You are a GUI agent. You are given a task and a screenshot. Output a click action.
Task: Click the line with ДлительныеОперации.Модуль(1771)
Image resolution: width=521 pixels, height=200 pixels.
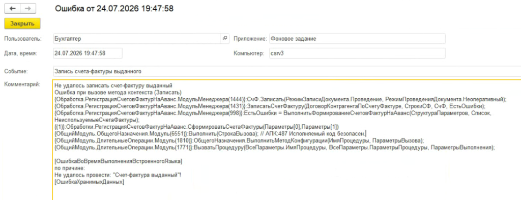click(x=274, y=148)
